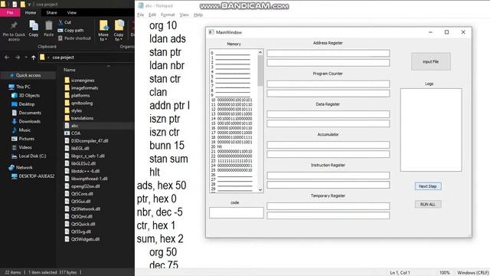The width and height of the screenshot is (490, 276).
Task: Select Network in navigation pane
Action: pyautogui.click(x=24, y=167)
